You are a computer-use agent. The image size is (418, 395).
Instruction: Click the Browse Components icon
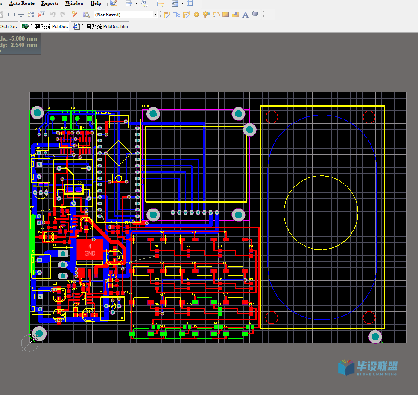pos(86,15)
